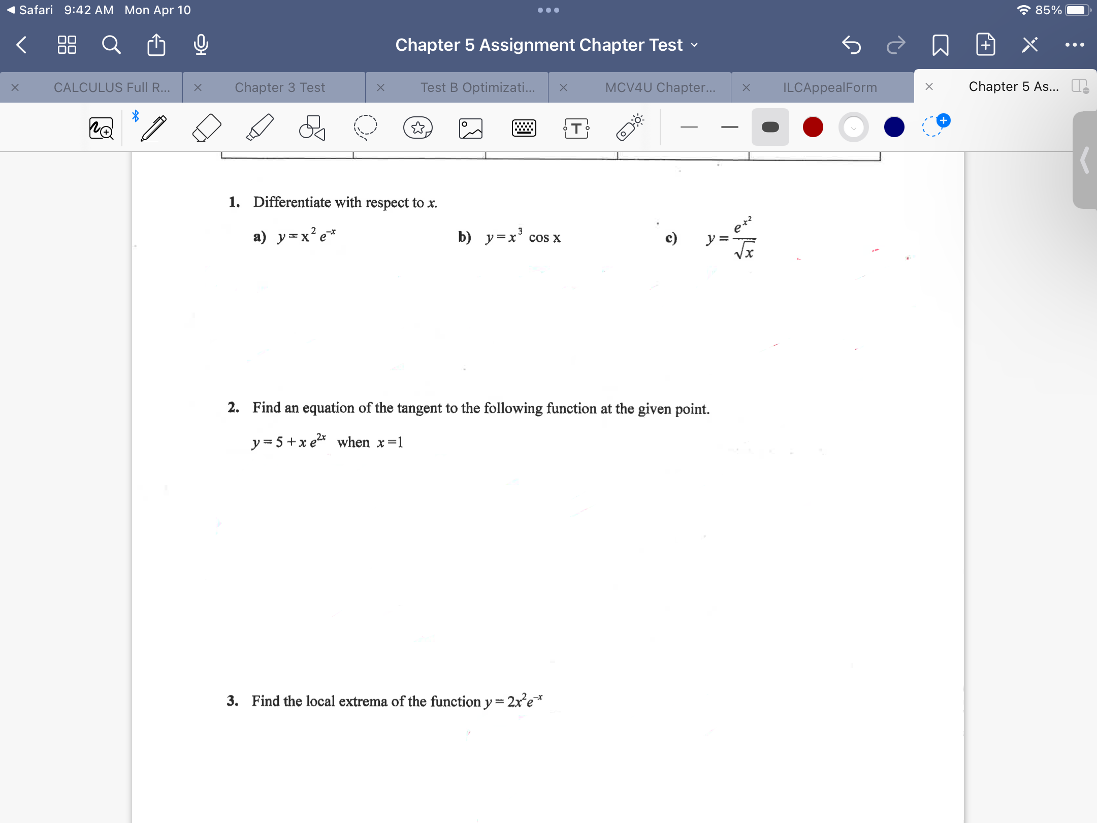Image resolution: width=1097 pixels, height=823 pixels.
Task: Open the Chapter 5 Assignment title dropdown
Action: (694, 45)
